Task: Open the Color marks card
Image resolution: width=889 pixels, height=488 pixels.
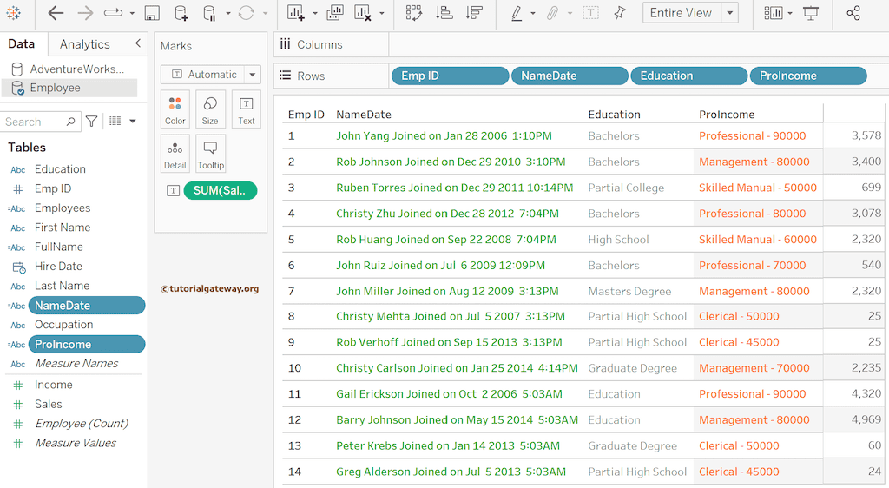Action: tap(175, 109)
